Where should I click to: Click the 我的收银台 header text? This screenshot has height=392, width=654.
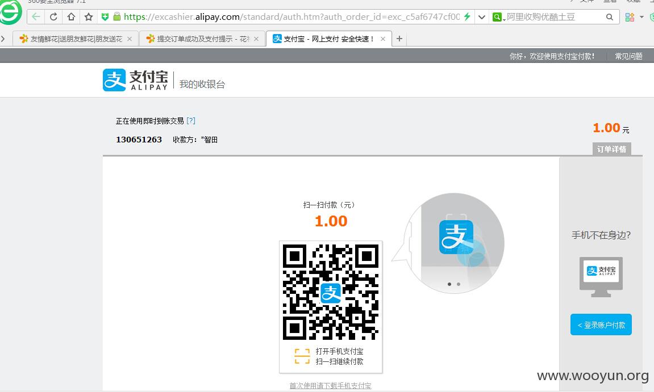pyautogui.click(x=202, y=84)
